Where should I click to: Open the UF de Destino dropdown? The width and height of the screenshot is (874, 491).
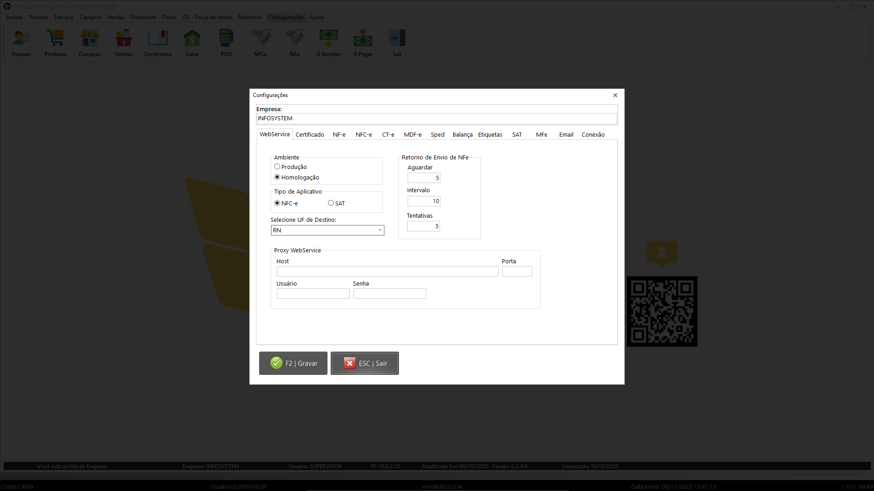pyautogui.click(x=379, y=230)
